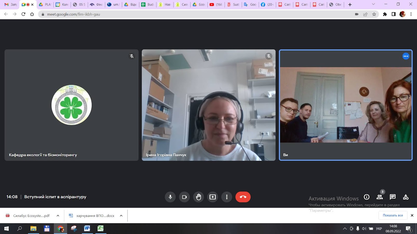Screen dimensions: 417x234
Task: Share this page via address bar icon
Action: click(x=365, y=14)
